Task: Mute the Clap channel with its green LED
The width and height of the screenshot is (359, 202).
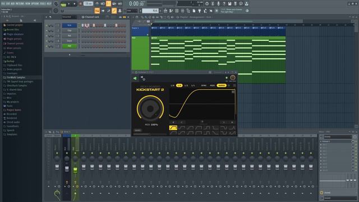Action: click(x=47, y=30)
